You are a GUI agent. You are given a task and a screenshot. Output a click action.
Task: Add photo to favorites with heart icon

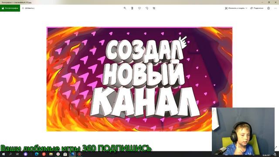[x=139, y=8]
